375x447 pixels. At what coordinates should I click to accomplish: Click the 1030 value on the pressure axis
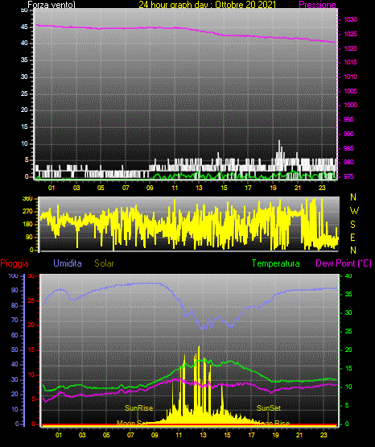[x=350, y=19]
